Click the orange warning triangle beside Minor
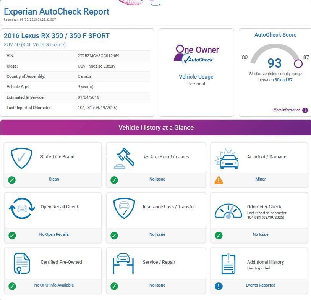The image size is (311, 300). 219,180
